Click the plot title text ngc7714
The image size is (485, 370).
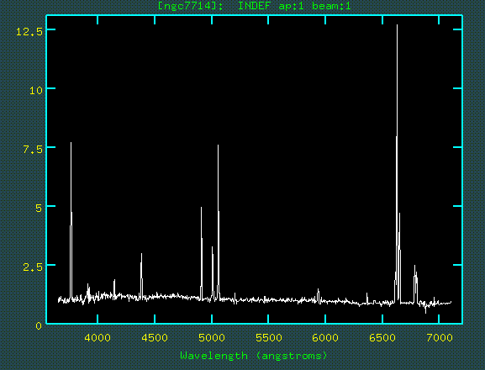tap(190, 6)
